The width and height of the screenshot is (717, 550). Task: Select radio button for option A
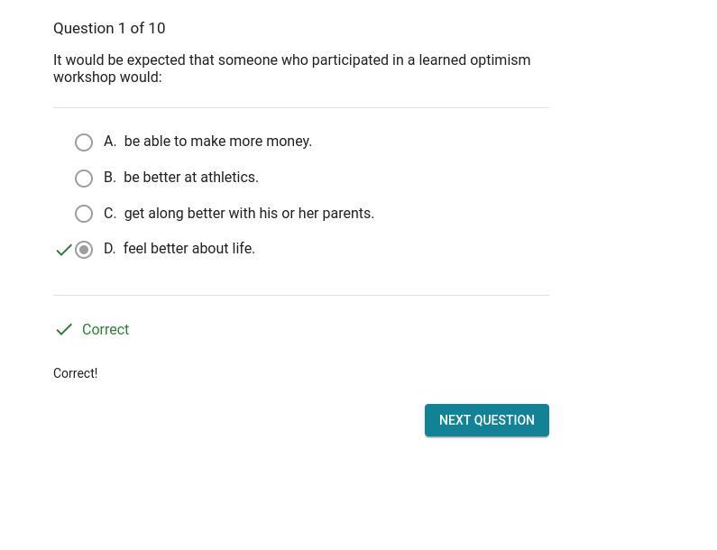click(84, 142)
